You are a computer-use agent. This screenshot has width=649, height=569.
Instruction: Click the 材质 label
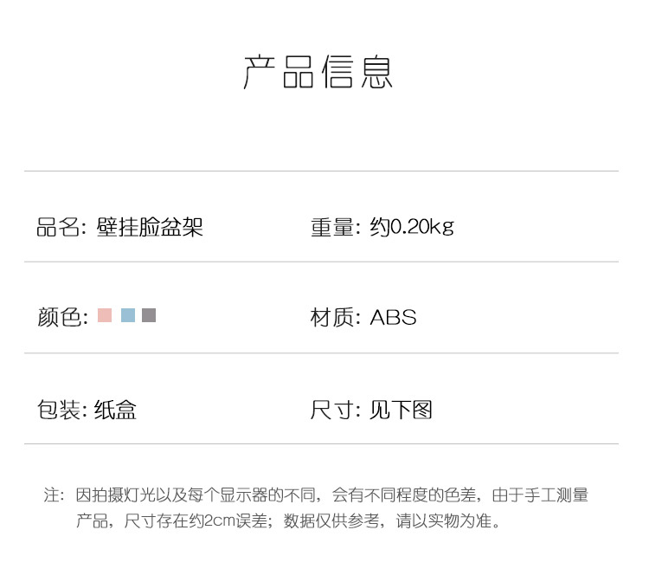click(331, 318)
